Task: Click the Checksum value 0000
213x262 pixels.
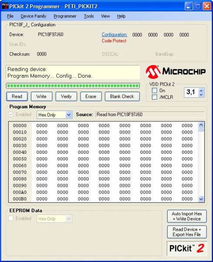Action: tap(41, 54)
